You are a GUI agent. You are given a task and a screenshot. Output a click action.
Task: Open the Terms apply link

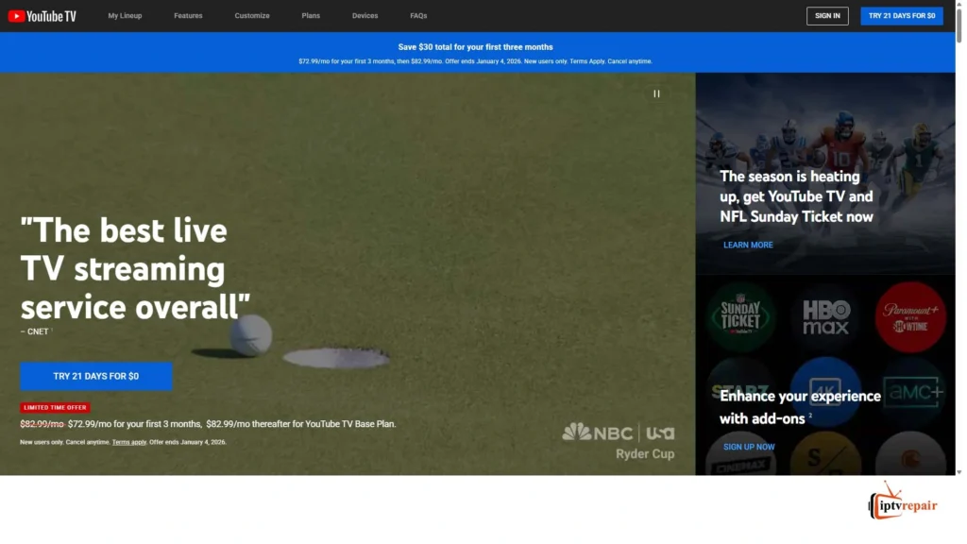point(128,442)
